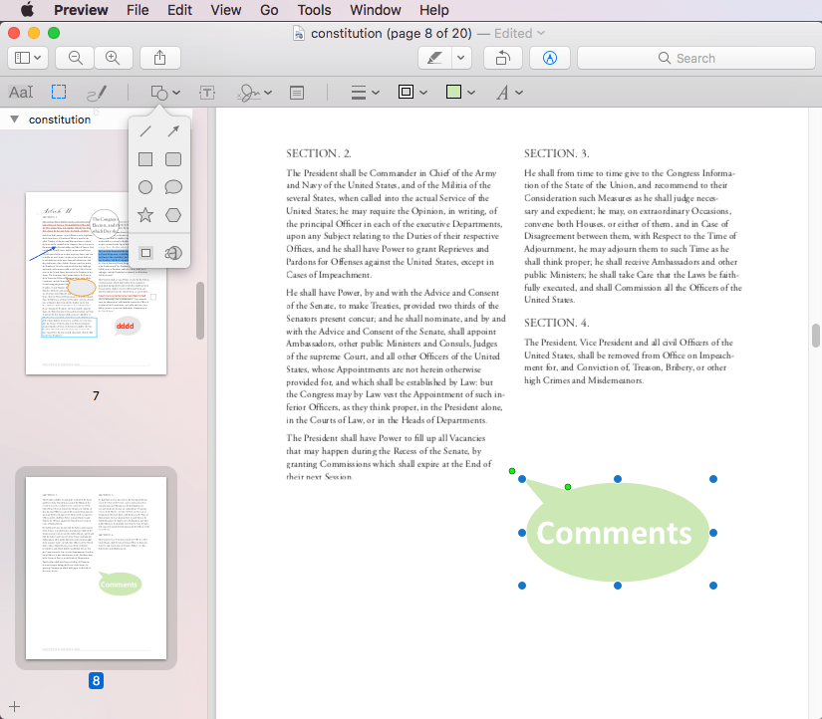Select the Note annotation tool
Image resolution: width=822 pixels, height=719 pixels.
click(x=296, y=92)
